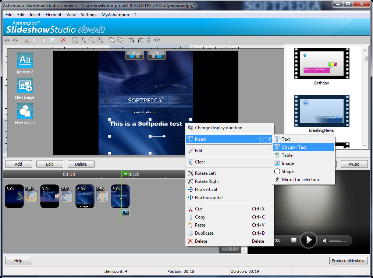The image size is (373, 278).
Task: Click the Edit button below the canvas
Action: click(50, 164)
